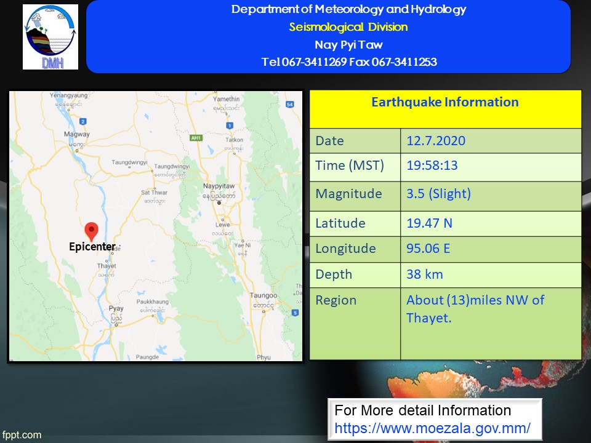Click the Pyay city label on map

(116, 308)
